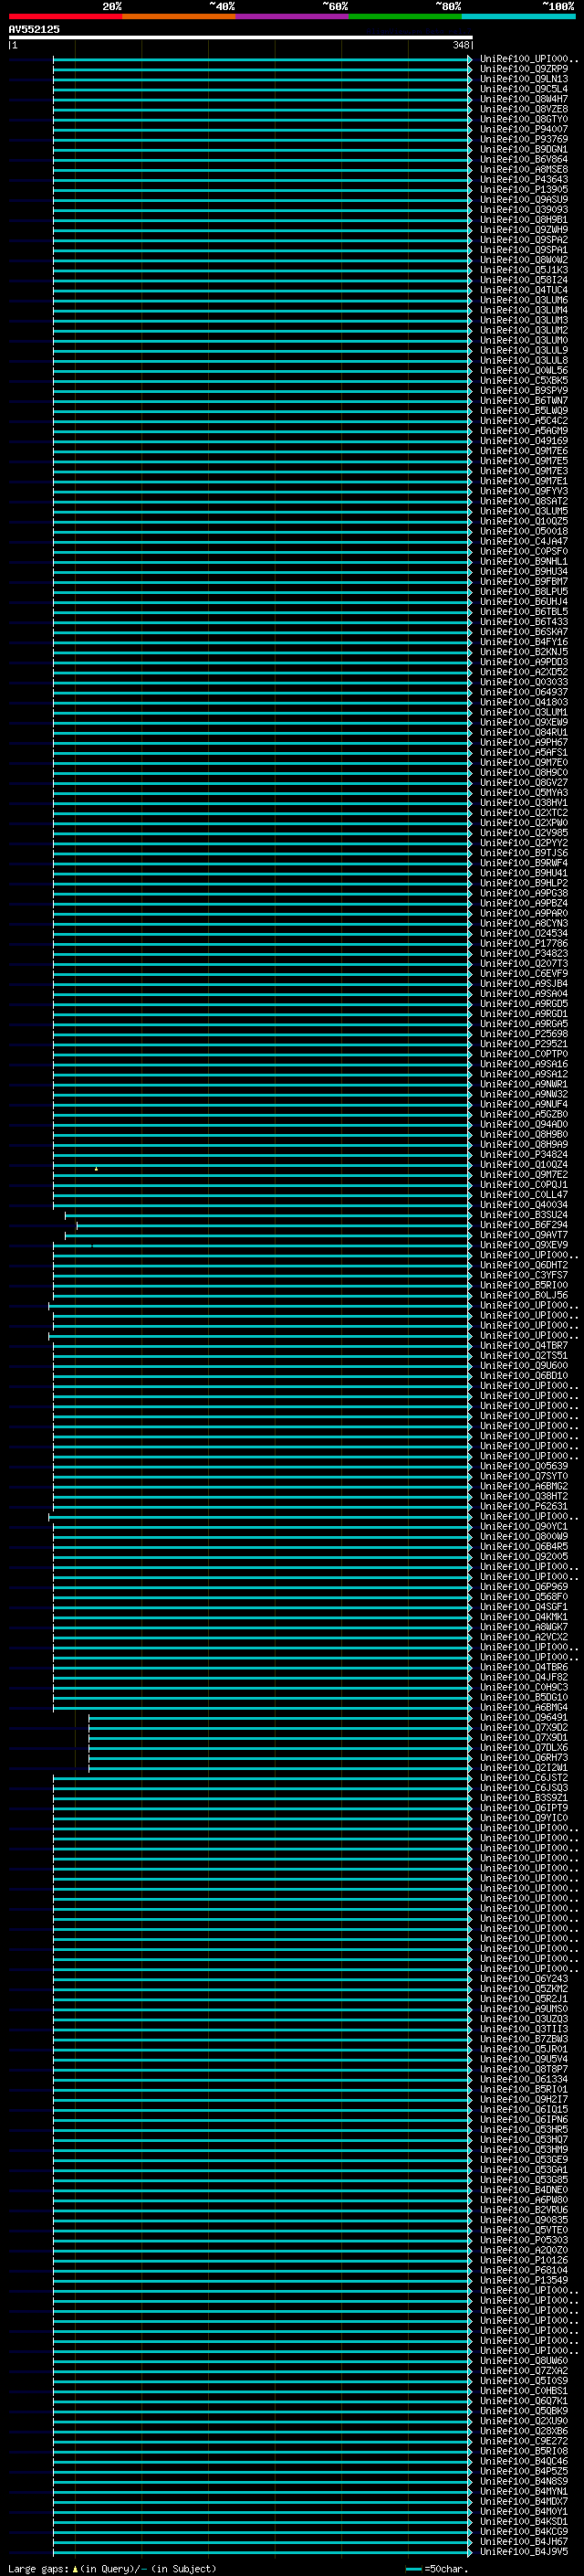
Task: Select the UniRef100_P62631 label
Action: tap(524, 1507)
